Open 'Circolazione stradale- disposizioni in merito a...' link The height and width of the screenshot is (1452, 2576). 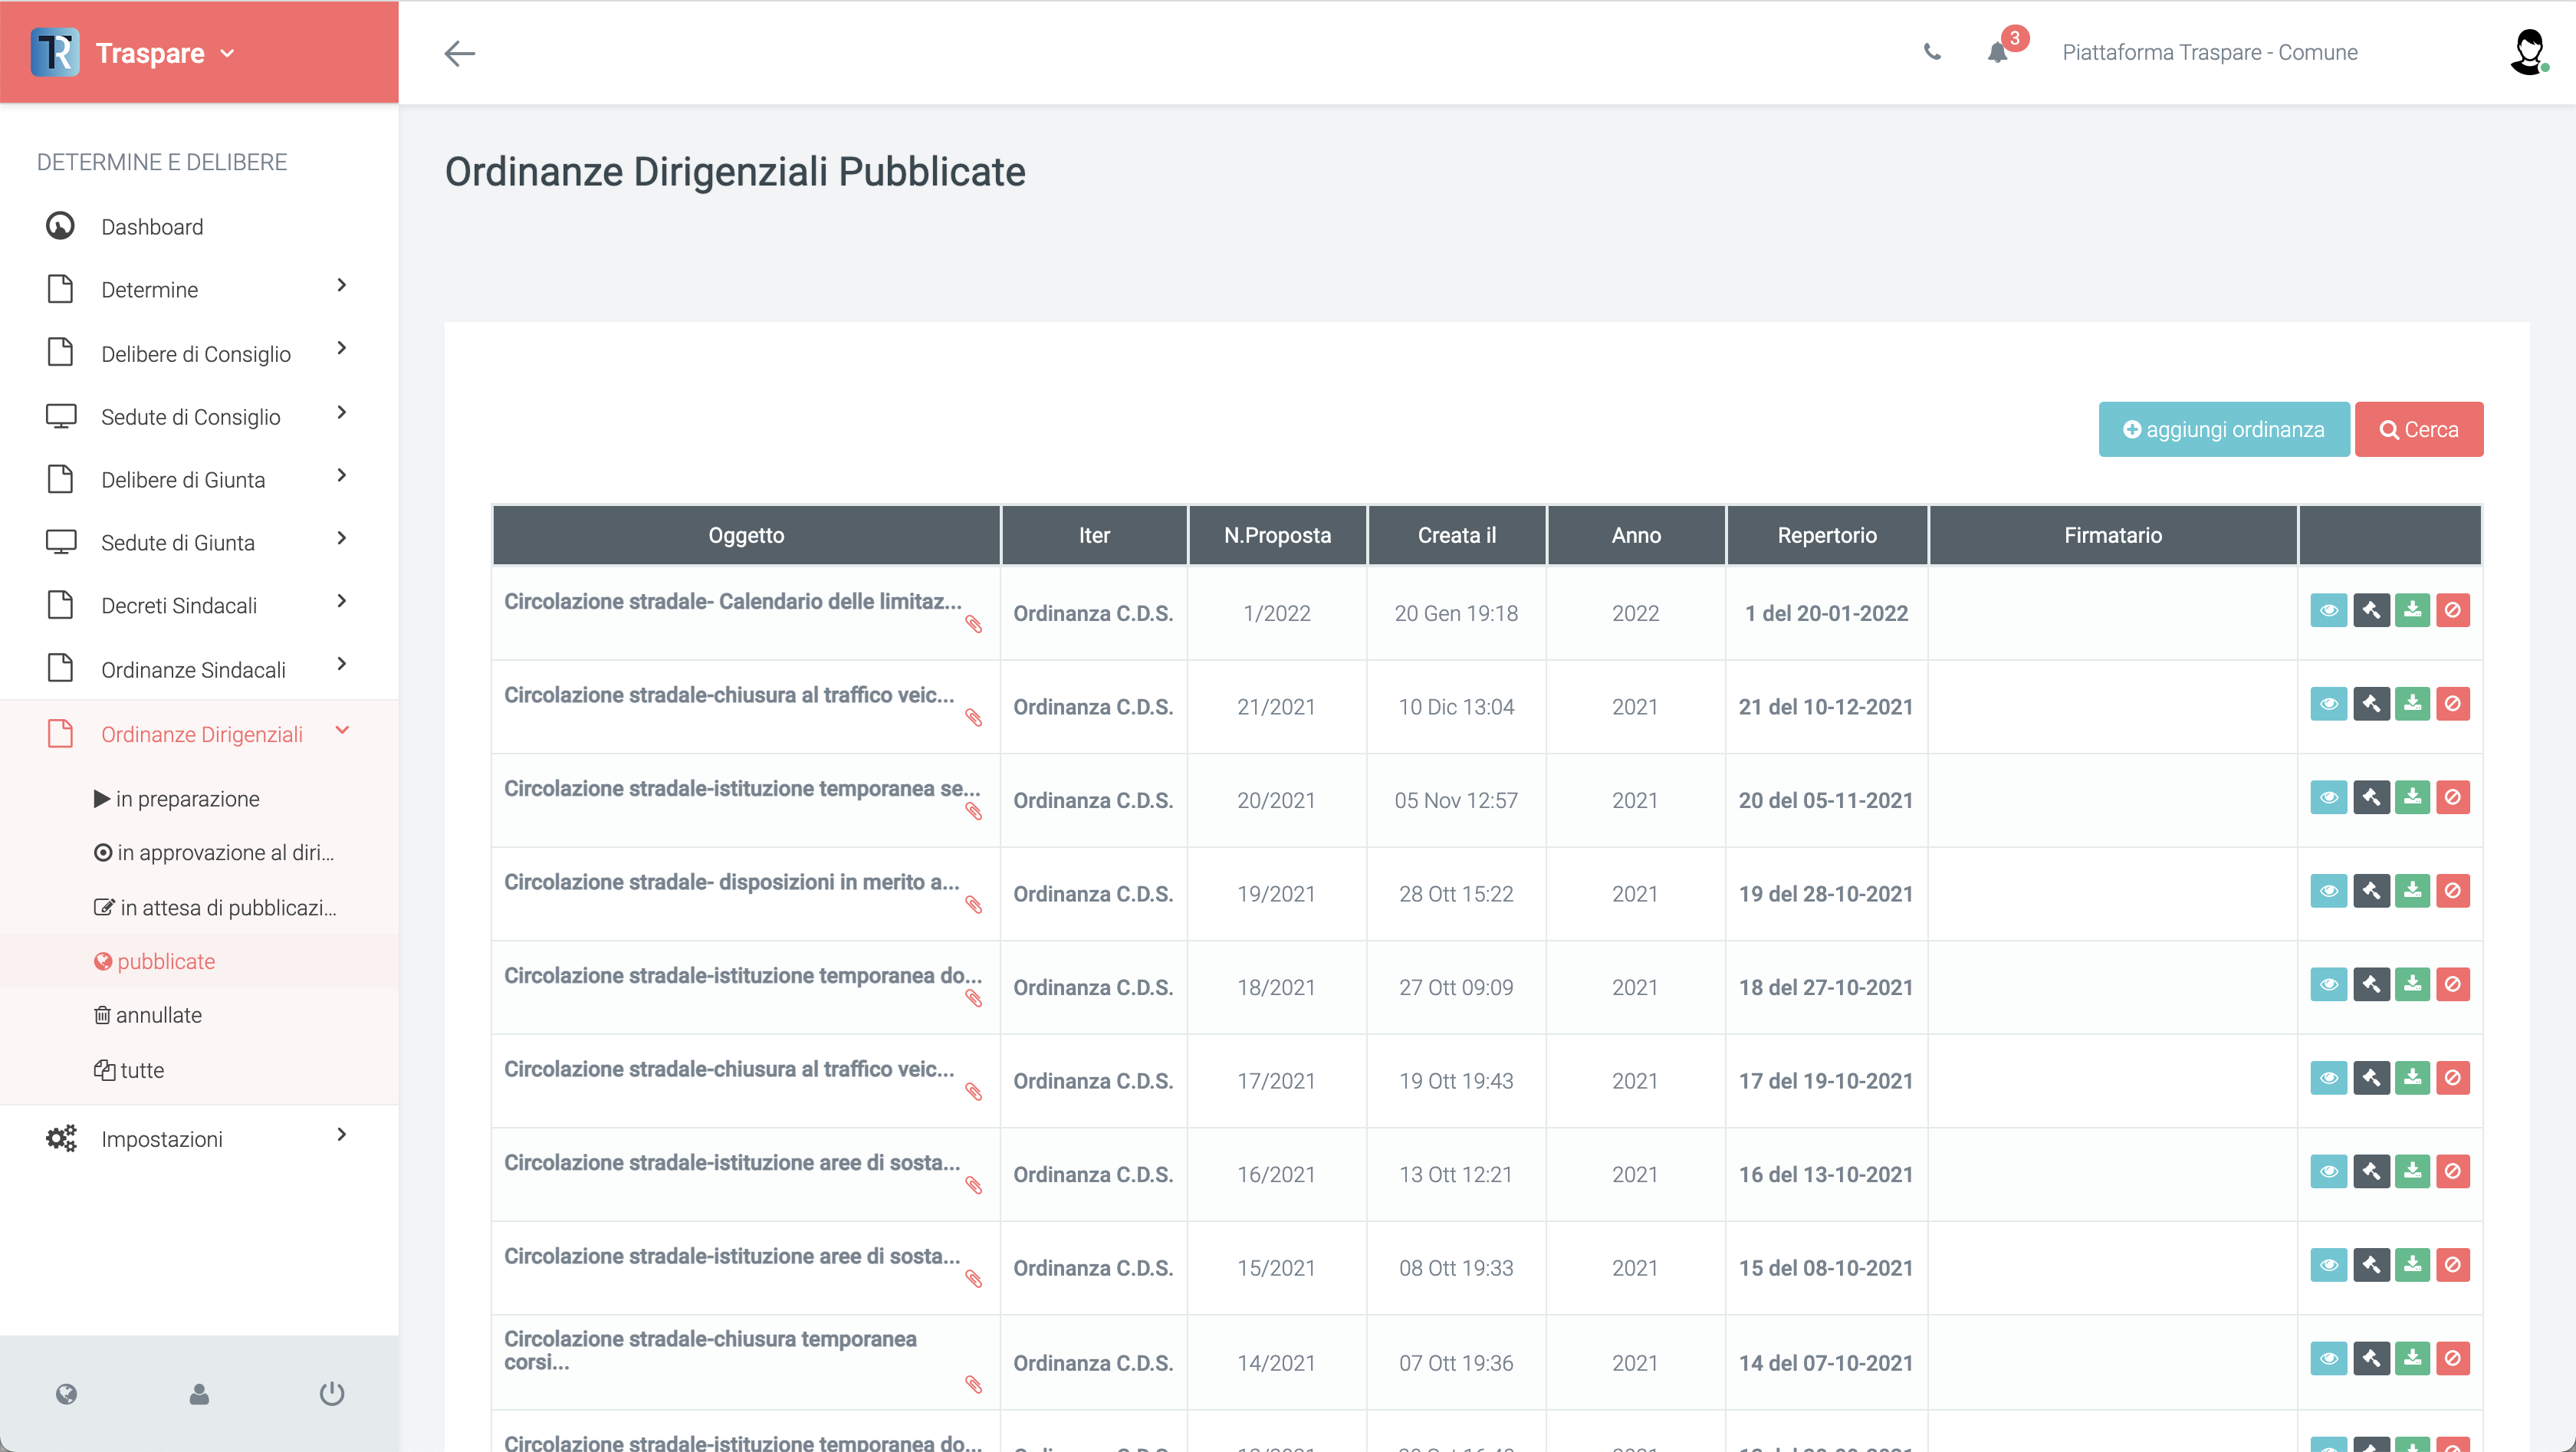(x=731, y=882)
